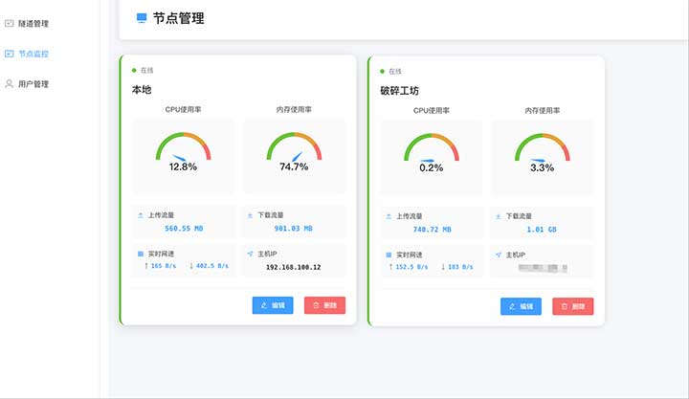
Task: Click the 破碎工坊 node name
Action: (399, 91)
